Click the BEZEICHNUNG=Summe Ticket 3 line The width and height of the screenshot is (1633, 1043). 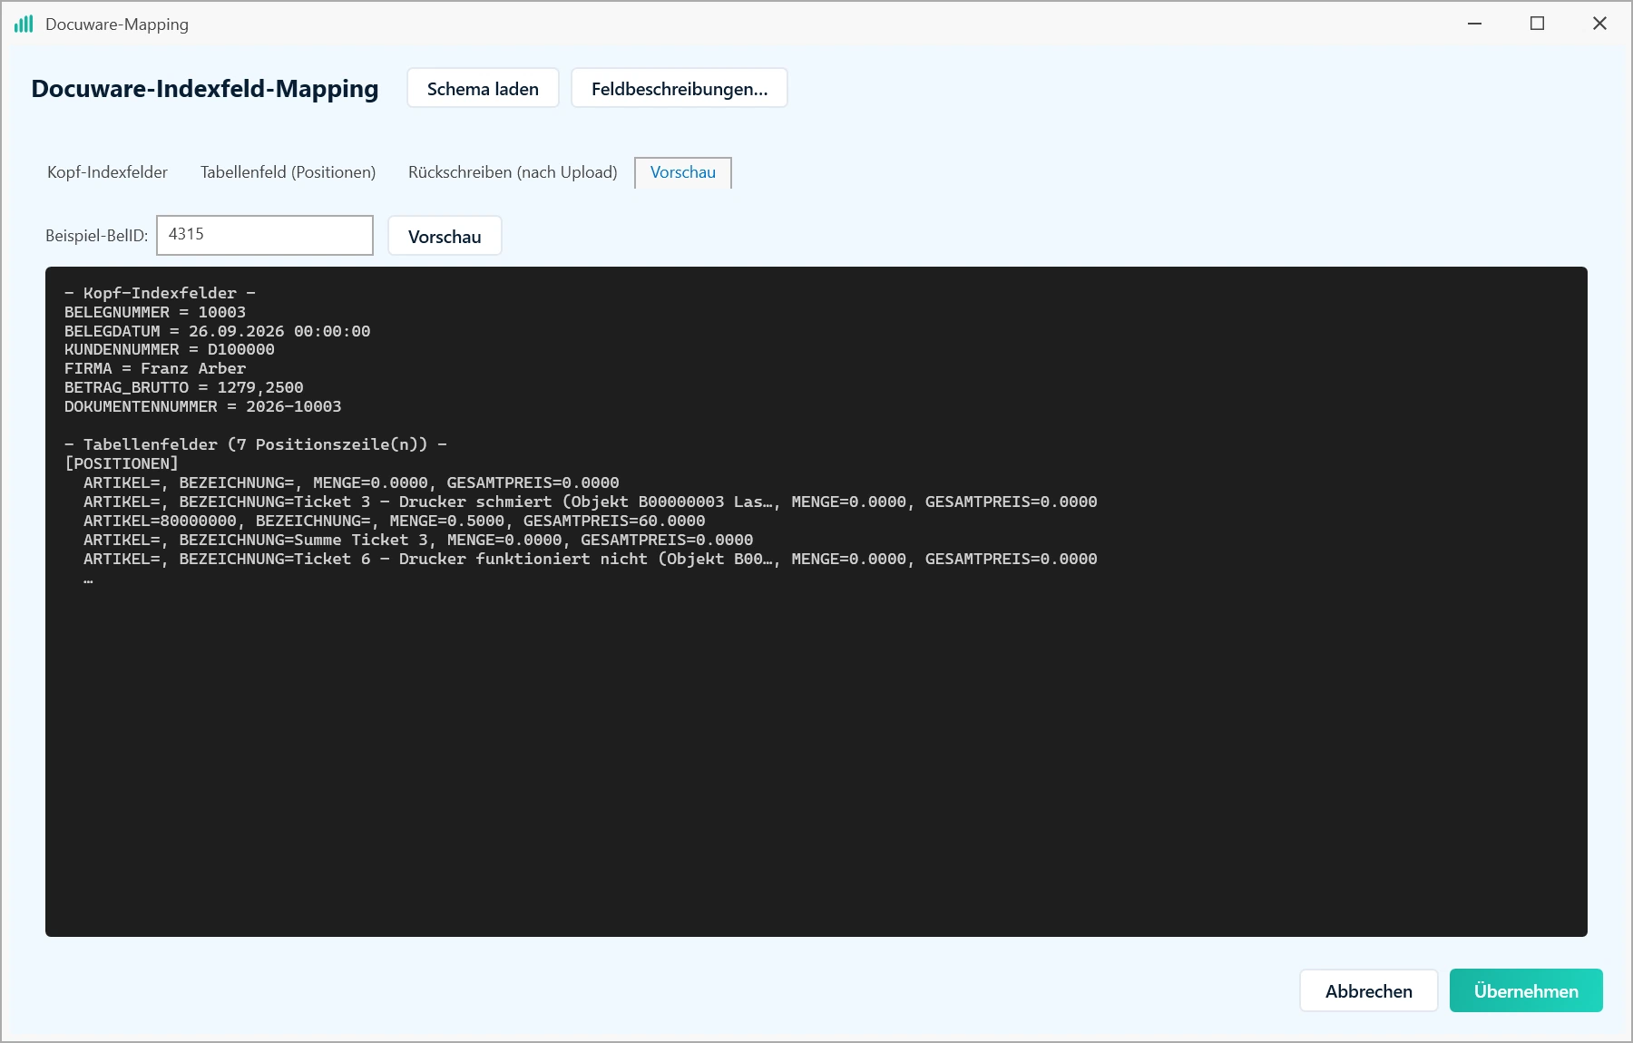[x=418, y=540]
